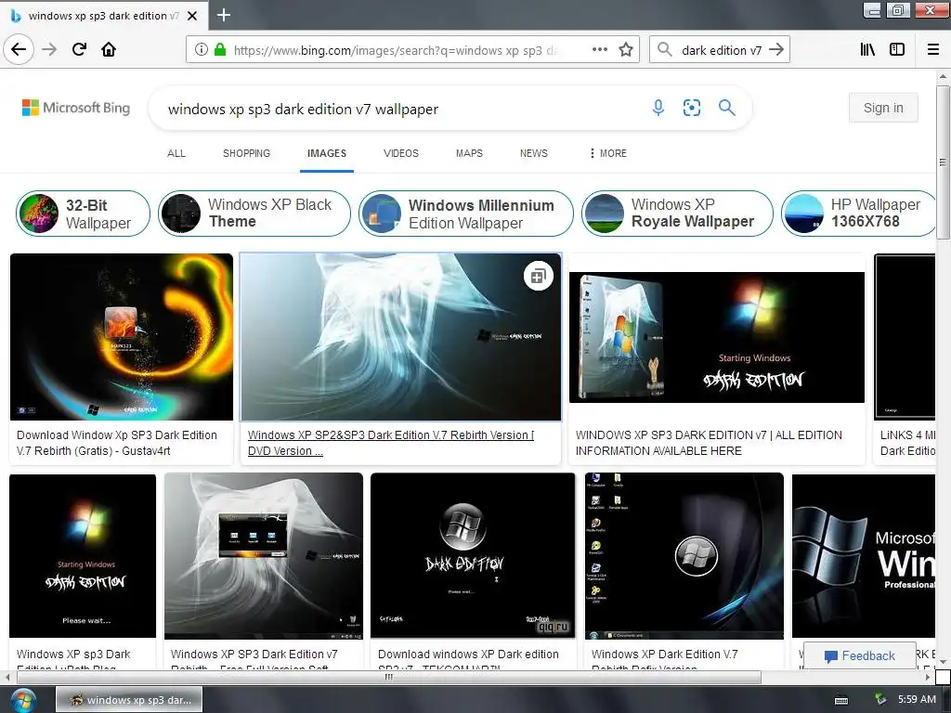This screenshot has height=713, width=951.
Task: Go back with the browser back arrow
Action: [x=19, y=49]
